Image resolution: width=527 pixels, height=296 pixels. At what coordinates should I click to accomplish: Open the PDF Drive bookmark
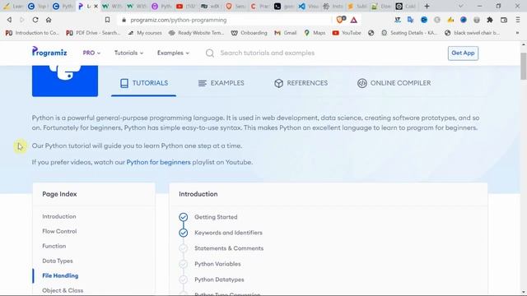pos(93,33)
